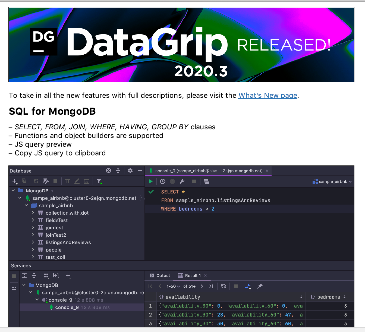This screenshot has height=332, width=365.
Task: Click the 'of 51+' row count text
Action: pos(189,286)
